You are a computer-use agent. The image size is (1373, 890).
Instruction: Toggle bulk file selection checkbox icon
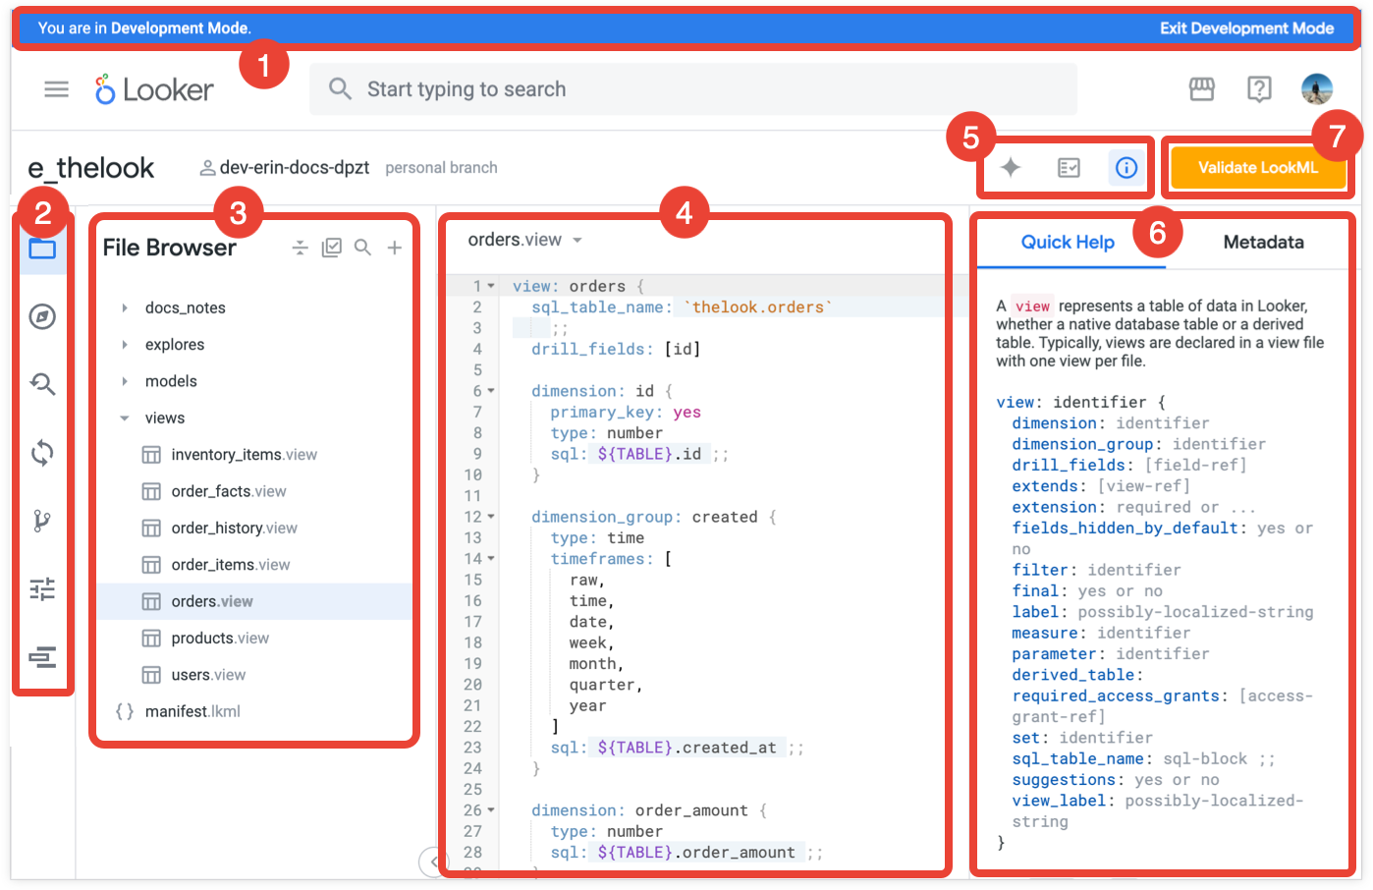pos(332,248)
